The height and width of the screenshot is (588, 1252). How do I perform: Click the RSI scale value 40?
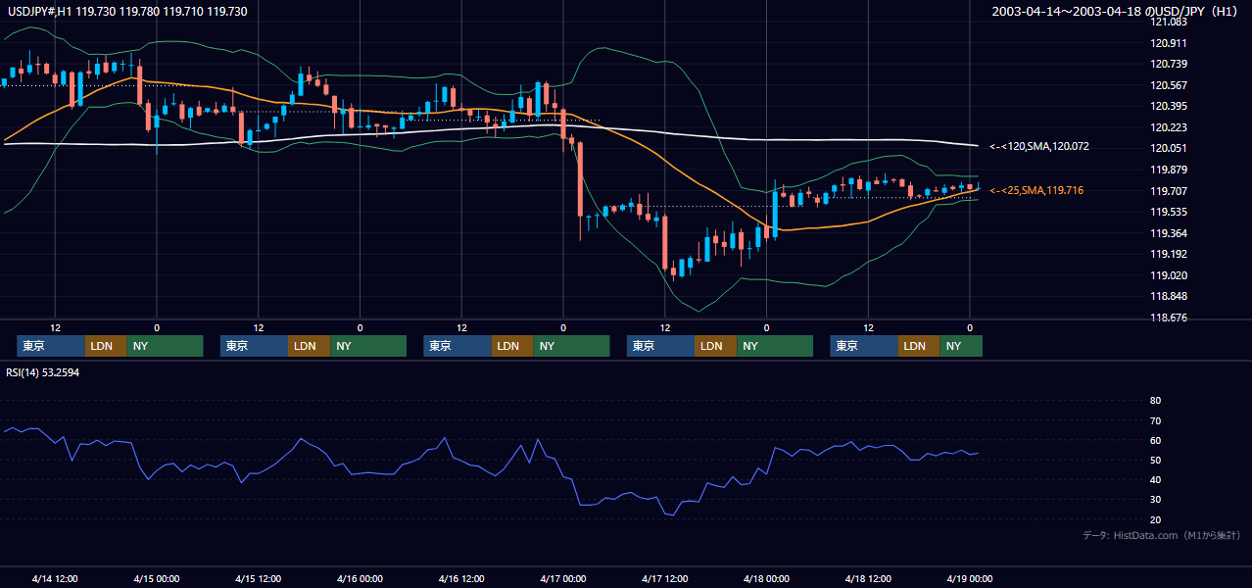pyautogui.click(x=1155, y=479)
